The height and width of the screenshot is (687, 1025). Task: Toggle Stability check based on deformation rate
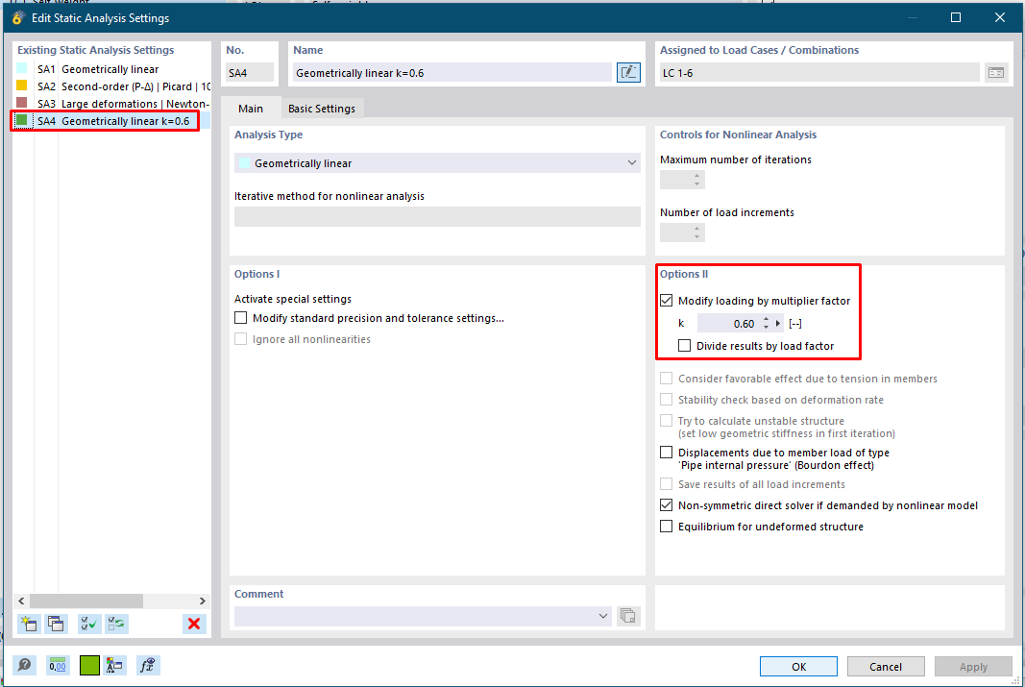(x=666, y=400)
